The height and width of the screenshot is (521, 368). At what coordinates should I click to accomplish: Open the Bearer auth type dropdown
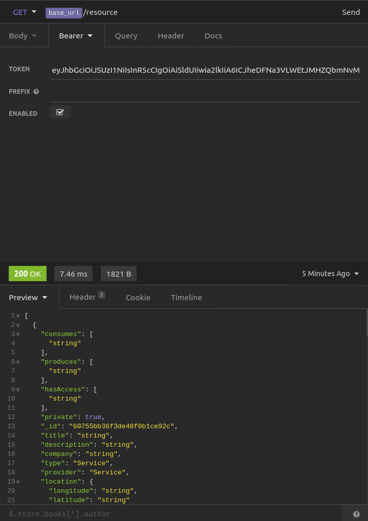[x=76, y=35]
